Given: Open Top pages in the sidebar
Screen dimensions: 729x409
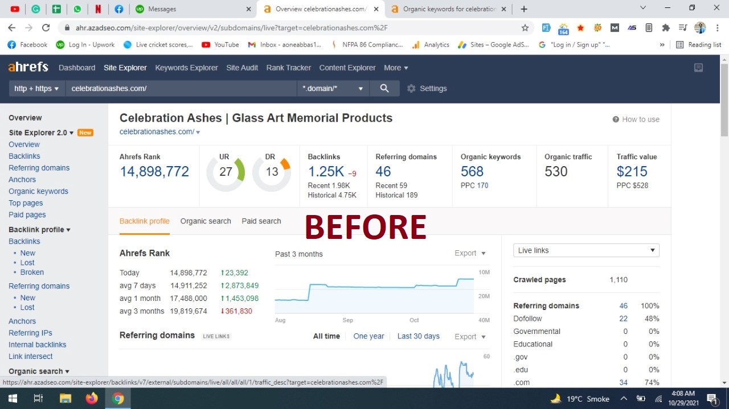Looking at the screenshot, I should click(x=25, y=203).
